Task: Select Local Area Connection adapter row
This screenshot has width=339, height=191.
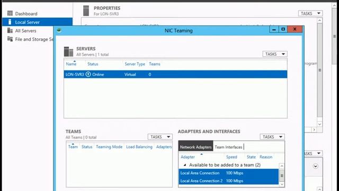Action: 229,173
